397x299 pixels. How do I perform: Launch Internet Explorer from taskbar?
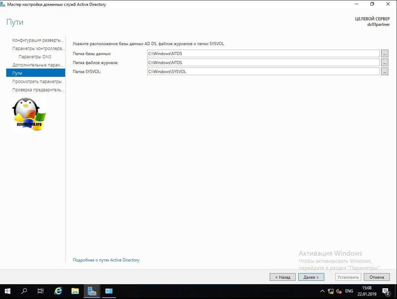click(x=58, y=291)
